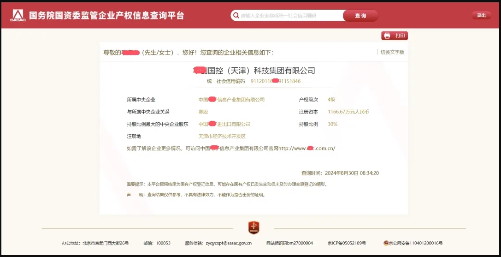Image resolution: width=501 pixels, height=257 pixels.
Task: Click the SASAC logo in header
Action: click(18, 15)
